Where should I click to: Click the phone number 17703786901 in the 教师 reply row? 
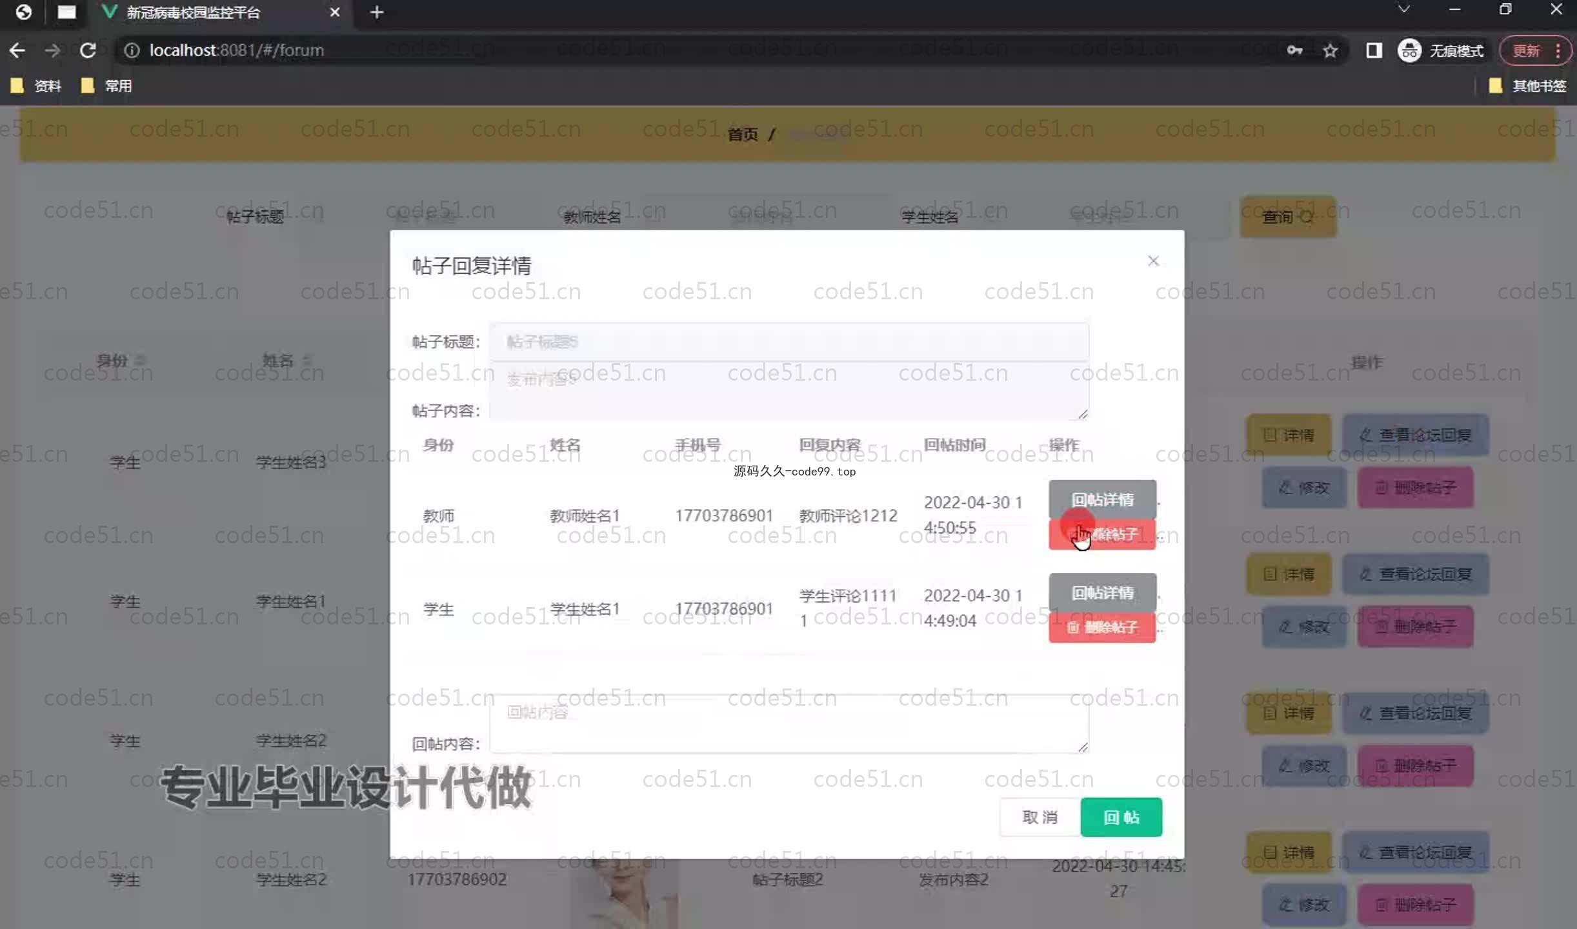(723, 515)
